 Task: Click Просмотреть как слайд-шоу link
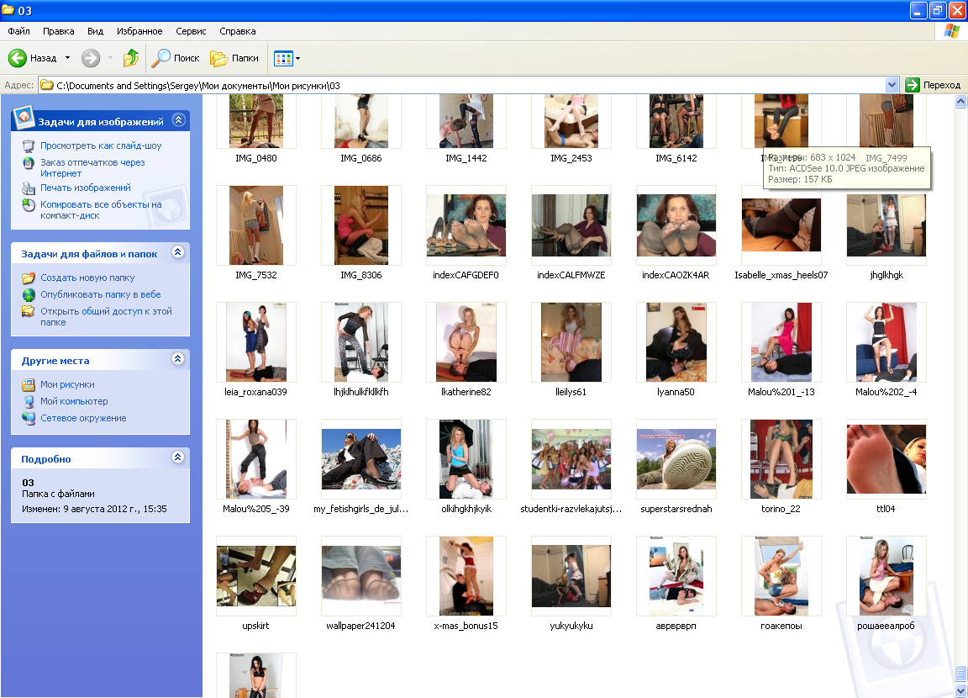tap(101, 145)
